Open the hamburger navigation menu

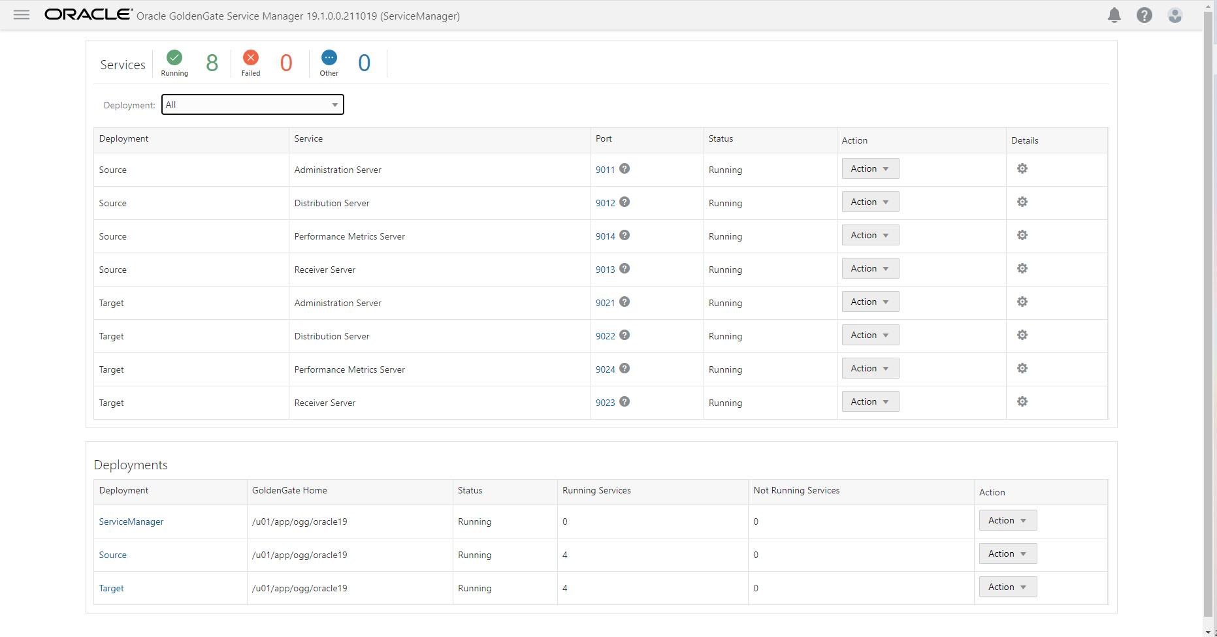(22, 15)
